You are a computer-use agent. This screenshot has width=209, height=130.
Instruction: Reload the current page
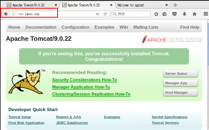coord(105,14)
